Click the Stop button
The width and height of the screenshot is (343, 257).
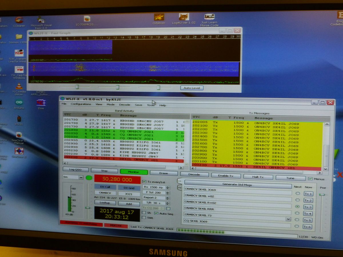pyautogui.click(x=104, y=171)
